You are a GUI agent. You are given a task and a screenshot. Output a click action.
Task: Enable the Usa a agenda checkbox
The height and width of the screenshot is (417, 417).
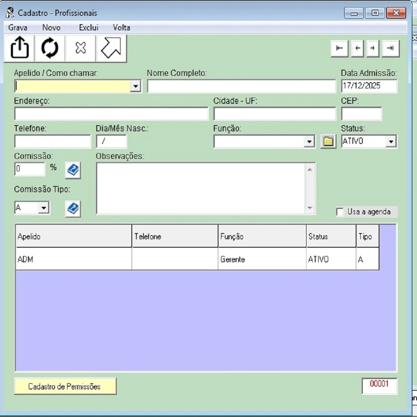pyautogui.click(x=340, y=212)
